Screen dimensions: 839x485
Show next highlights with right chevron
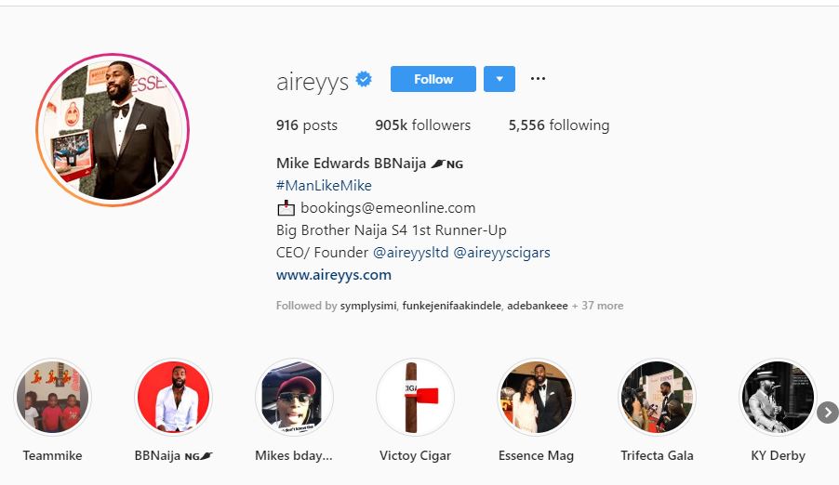point(828,413)
